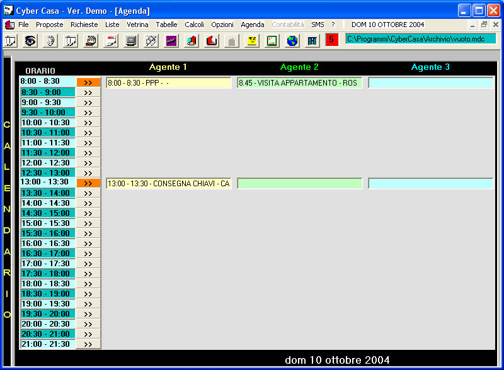Click Agente 2 entry 8.45 - VISITA APPARTAMENTO
Screen dimensions: 504x370
point(300,83)
